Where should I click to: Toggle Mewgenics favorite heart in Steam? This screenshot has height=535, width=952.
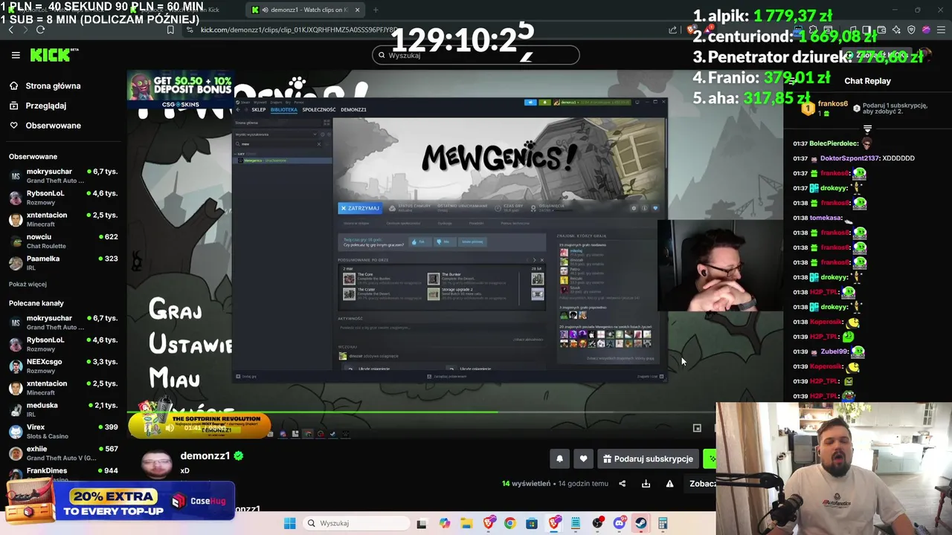[655, 208]
